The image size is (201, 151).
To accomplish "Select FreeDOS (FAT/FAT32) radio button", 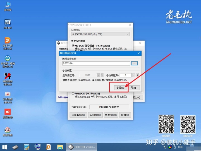I will [x=73, y=93].
